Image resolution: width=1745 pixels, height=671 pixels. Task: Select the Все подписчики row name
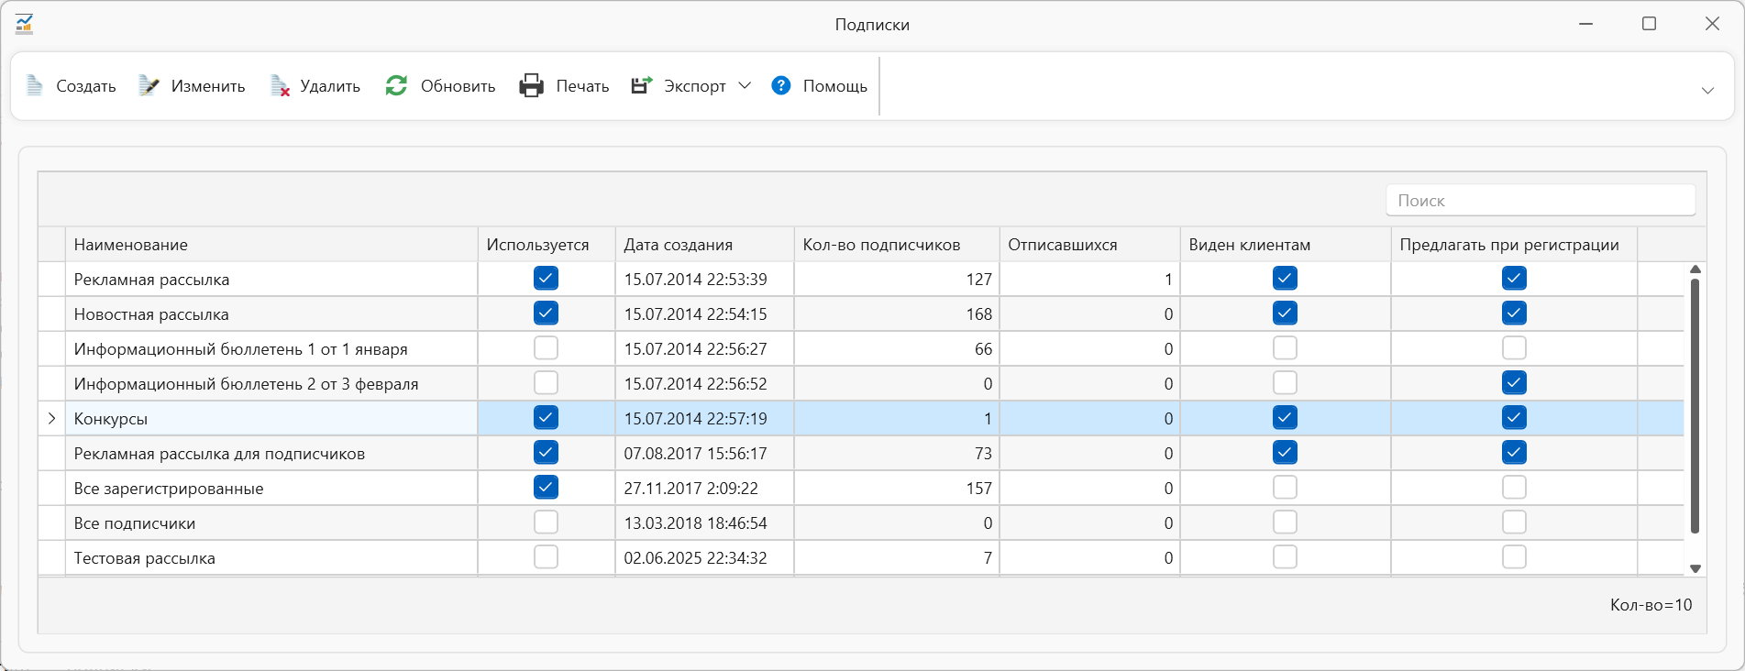pyautogui.click(x=134, y=523)
